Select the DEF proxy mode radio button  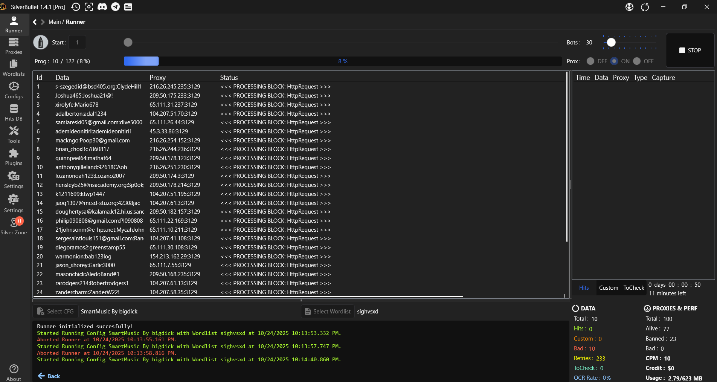[590, 61]
